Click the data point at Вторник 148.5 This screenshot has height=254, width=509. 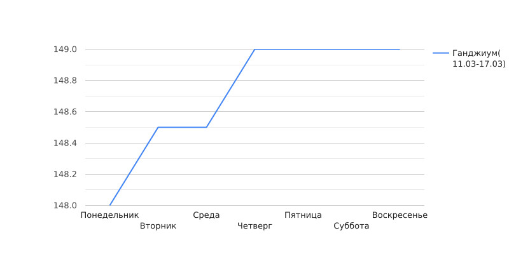tap(158, 128)
